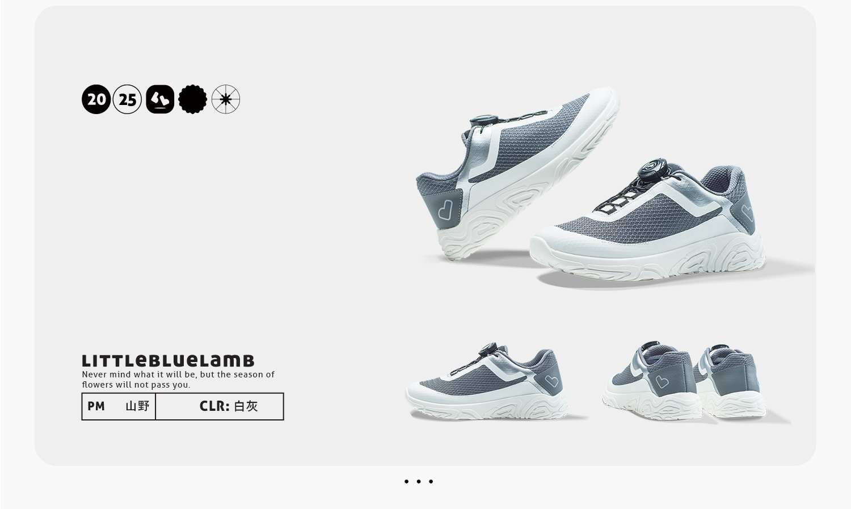
Task: Click the LITTLEBLUELAMB brand title
Action: point(168,361)
